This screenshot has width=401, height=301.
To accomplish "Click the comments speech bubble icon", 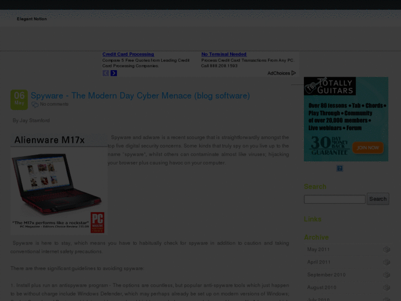I will coord(35,104).
